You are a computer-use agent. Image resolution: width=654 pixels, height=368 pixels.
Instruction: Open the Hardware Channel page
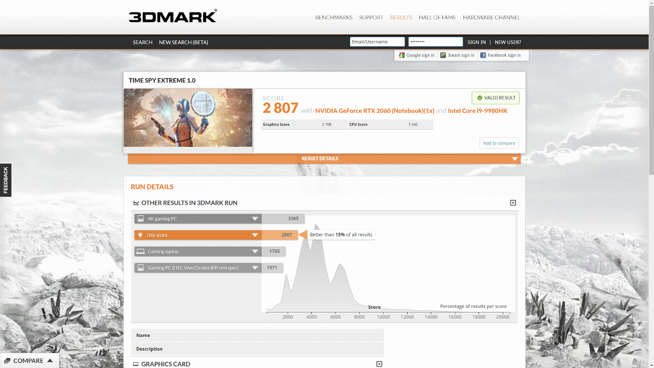tap(491, 18)
